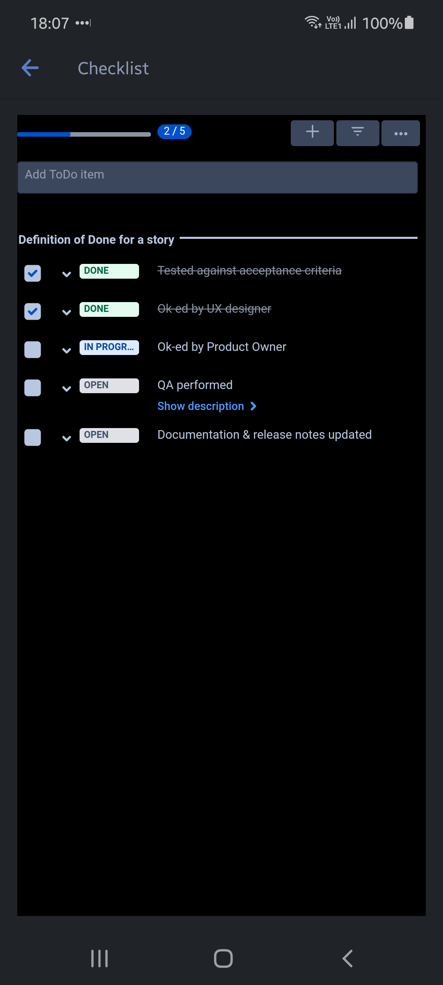
Task: Uncheck 'Tested against acceptance criteria' checkbox
Action: coord(33,273)
